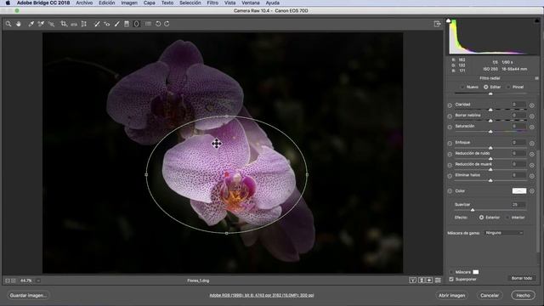Select the Red Eye Removal tool
Image resolution: width=544 pixels, height=306 pixels.
[107, 24]
